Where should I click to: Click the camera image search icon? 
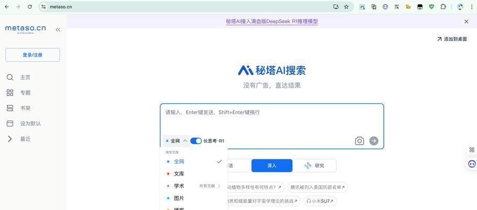(x=359, y=141)
